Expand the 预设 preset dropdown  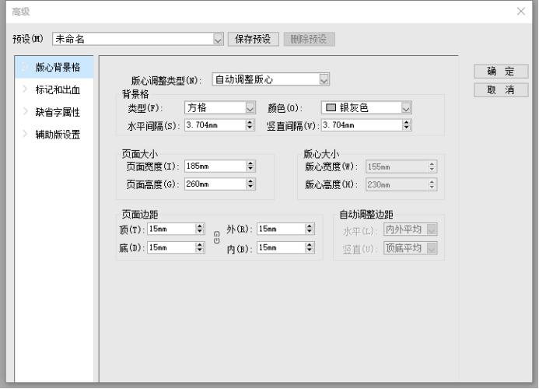click(x=218, y=39)
